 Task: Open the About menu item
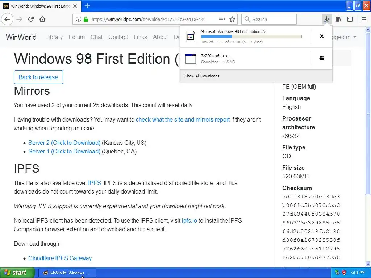pyautogui.click(x=160, y=37)
